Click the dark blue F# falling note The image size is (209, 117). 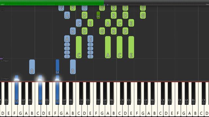coord(57,67)
